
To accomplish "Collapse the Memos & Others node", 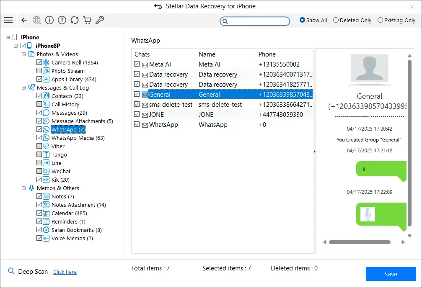I will (23, 188).
